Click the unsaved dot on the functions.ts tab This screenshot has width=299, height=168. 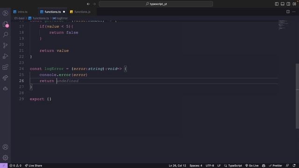pyautogui.click(x=64, y=12)
